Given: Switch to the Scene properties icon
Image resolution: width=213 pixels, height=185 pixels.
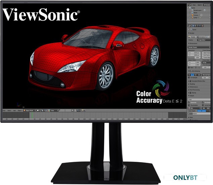Looking at the screenshot, I should coord(198,26).
